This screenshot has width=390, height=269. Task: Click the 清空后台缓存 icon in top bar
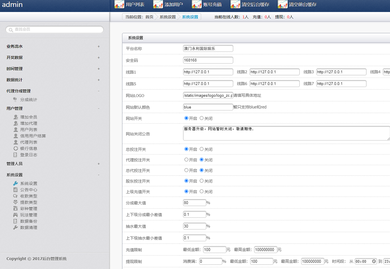pyautogui.click(x=235, y=4)
